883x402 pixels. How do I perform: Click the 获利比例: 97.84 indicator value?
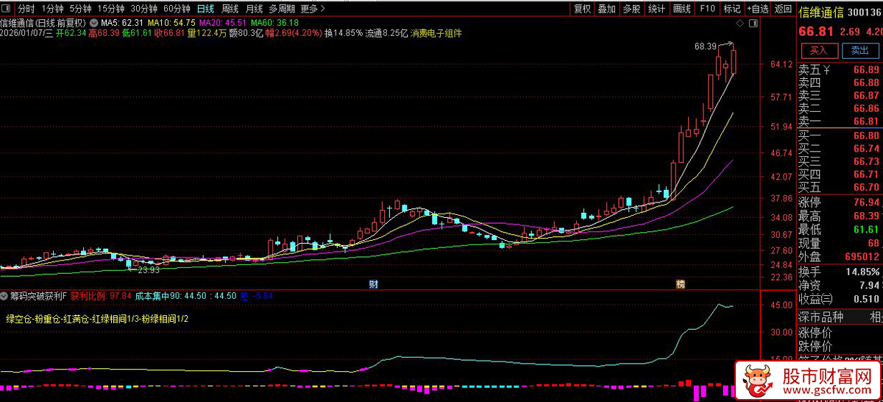(101, 296)
